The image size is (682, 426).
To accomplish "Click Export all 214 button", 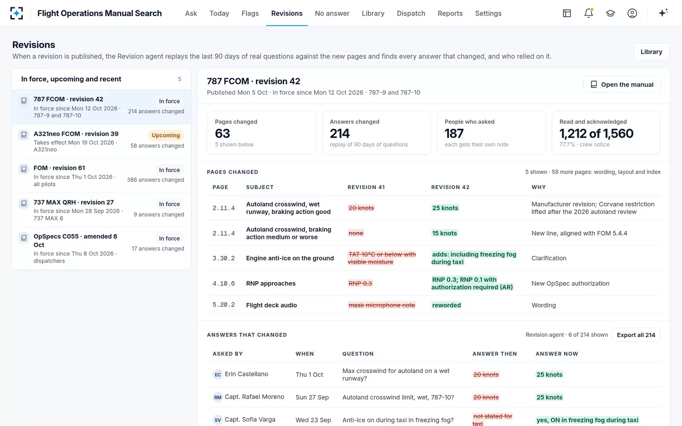I will pyautogui.click(x=636, y=335).
